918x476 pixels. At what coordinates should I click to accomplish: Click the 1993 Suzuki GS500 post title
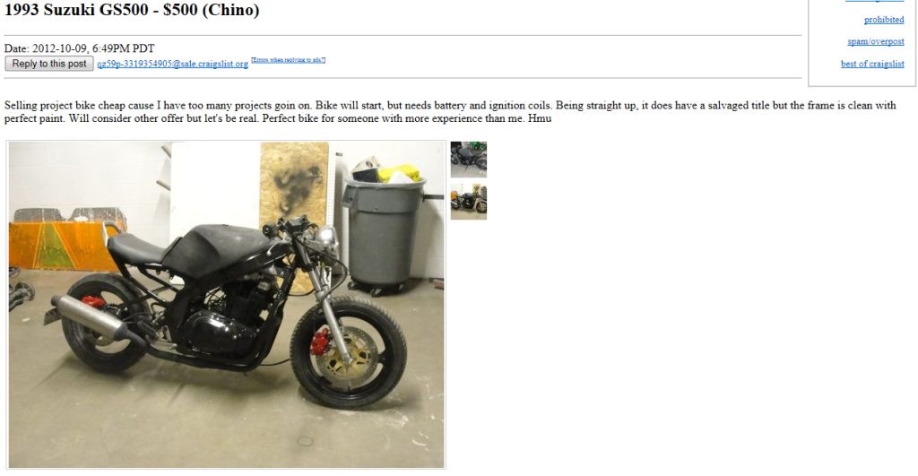132,9
